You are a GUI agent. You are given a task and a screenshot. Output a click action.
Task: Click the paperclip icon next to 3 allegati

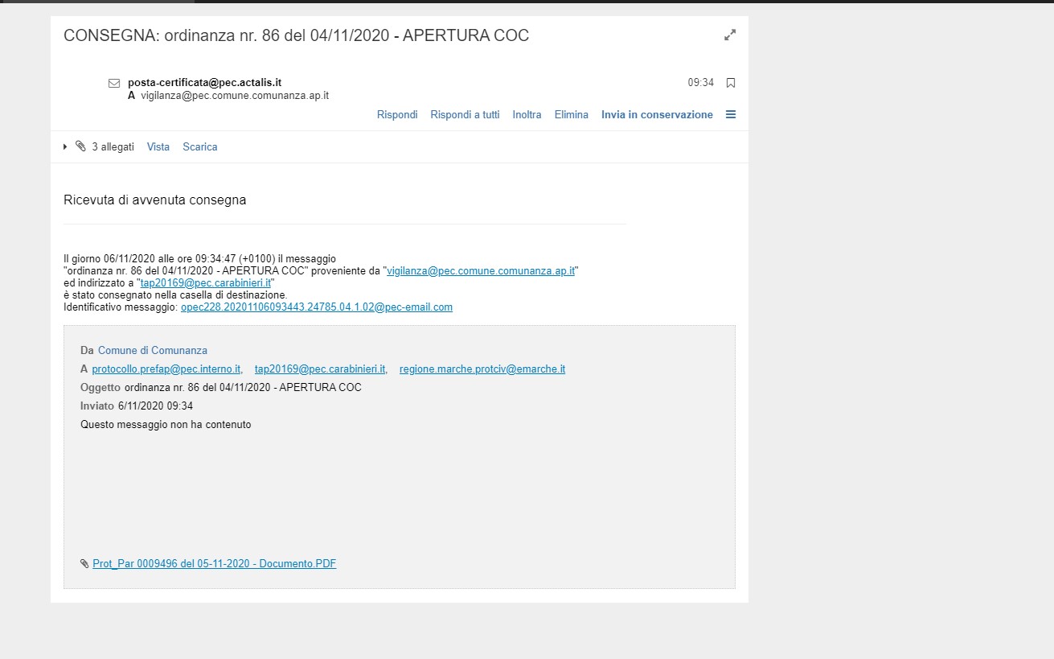click(x=80, y=146)
